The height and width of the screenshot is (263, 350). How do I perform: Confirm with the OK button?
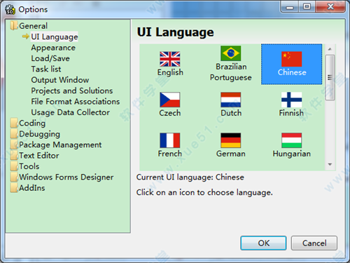(x=263, y=243)
